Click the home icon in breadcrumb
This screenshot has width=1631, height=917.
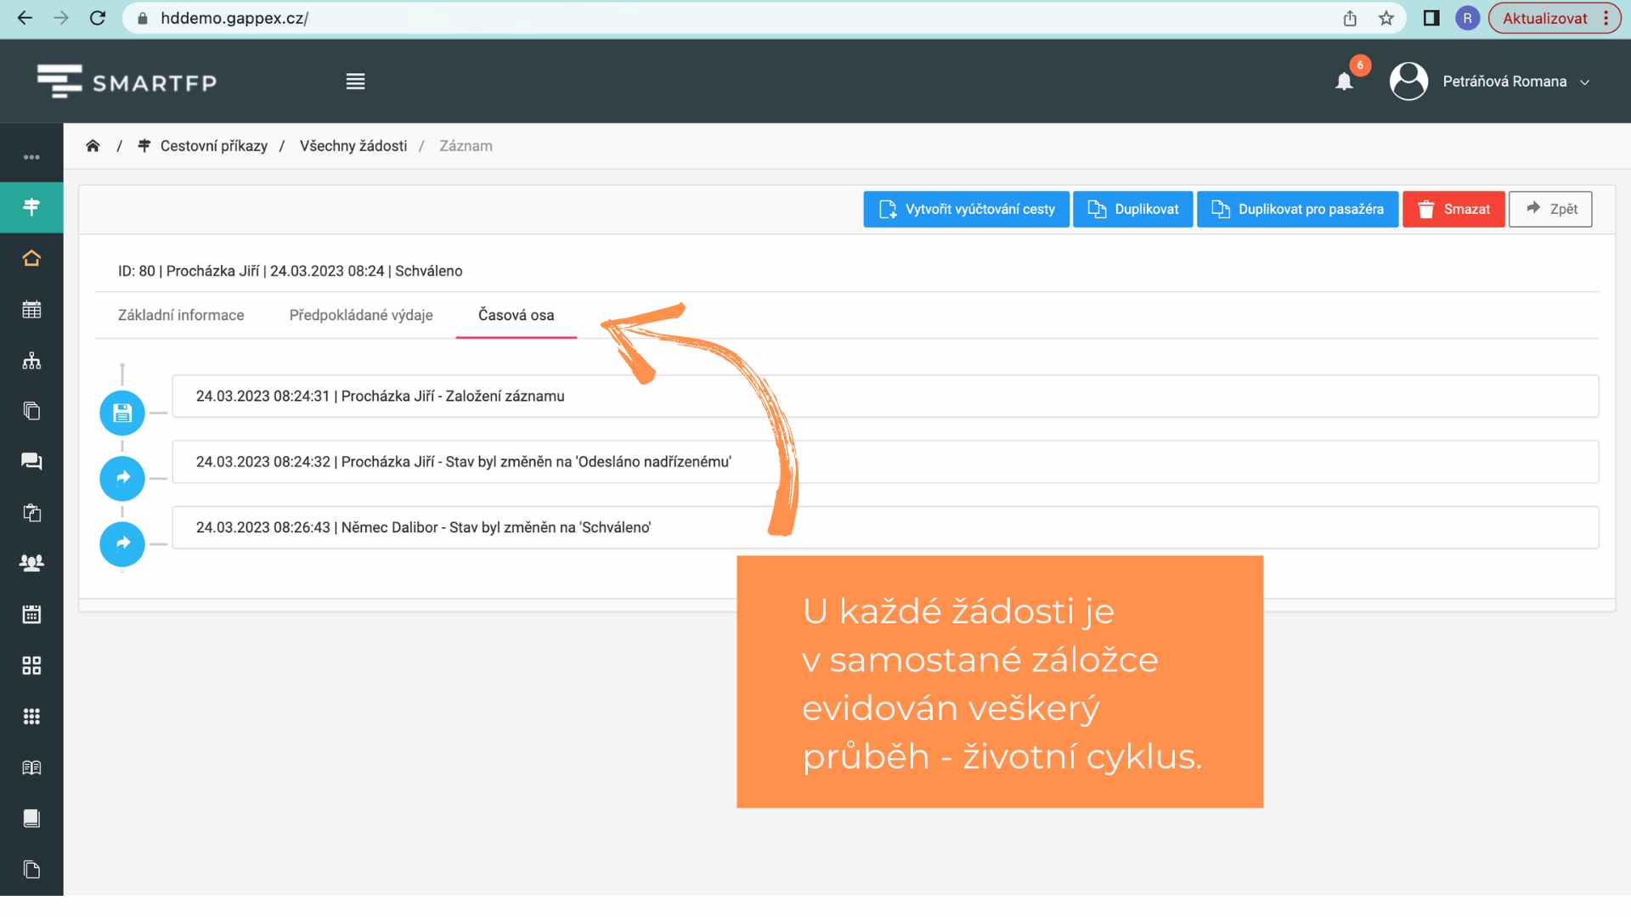point(93,146)
